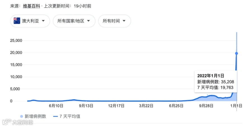Click the 9月13日 axis label
The width and height of the screenshot is (252, 127).
coord(86,106)
